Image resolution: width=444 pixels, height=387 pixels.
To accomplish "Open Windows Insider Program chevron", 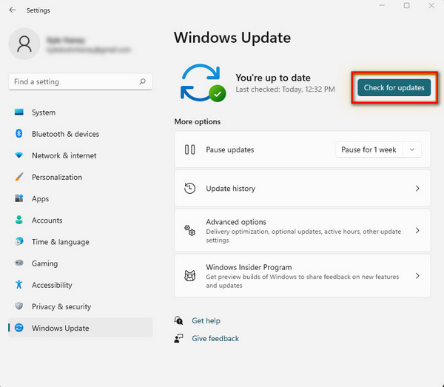I will click(417, 276).
